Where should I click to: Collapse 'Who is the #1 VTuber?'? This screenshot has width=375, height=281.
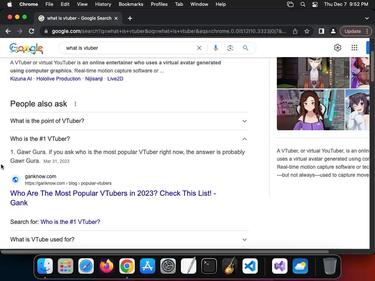pyautogui.click(x=130, y=139)
